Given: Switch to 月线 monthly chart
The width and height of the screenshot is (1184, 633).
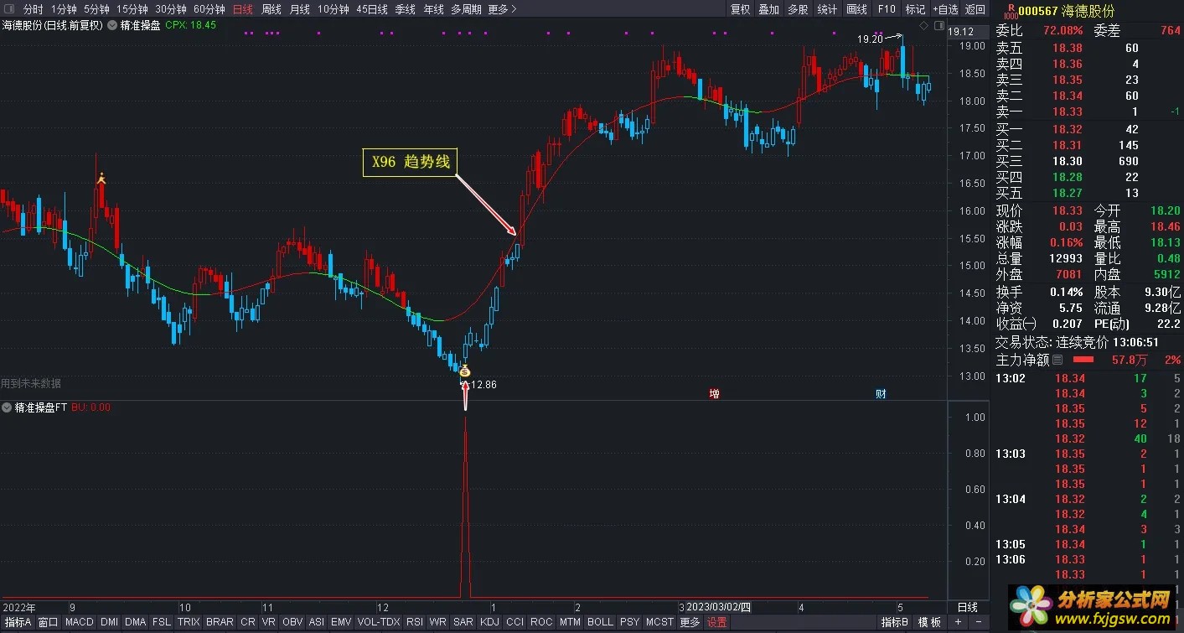Looking at the screenshot, I should (x=299, y=9).
